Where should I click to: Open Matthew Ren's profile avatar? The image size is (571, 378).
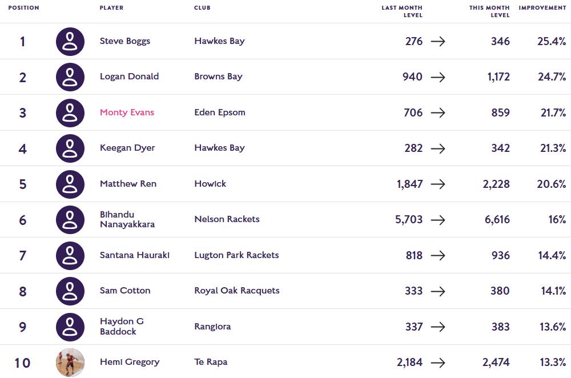(x=70, y=184)
